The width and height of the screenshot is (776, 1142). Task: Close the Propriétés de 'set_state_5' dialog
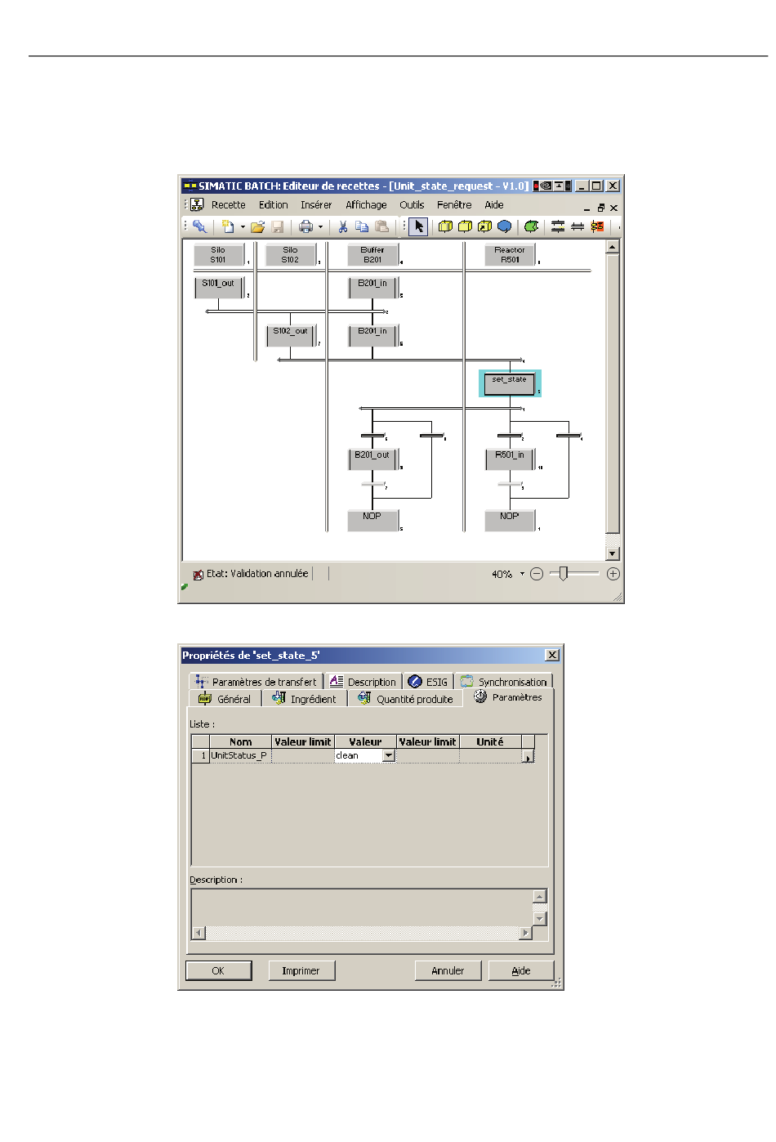pyautogui.click(x=552, y=655)
